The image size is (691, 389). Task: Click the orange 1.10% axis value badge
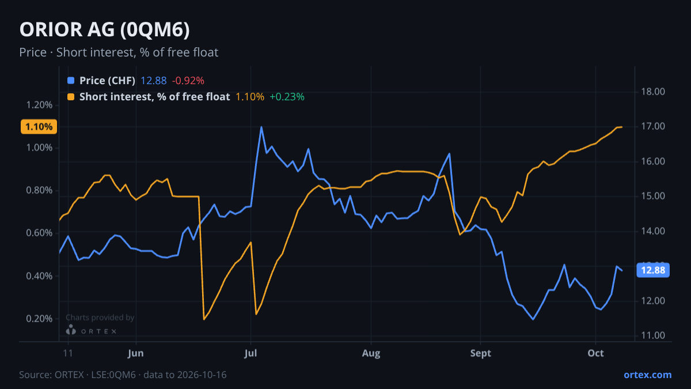pos(39,127)
